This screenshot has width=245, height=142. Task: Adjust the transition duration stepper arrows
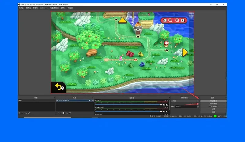[x=198, y=107]
